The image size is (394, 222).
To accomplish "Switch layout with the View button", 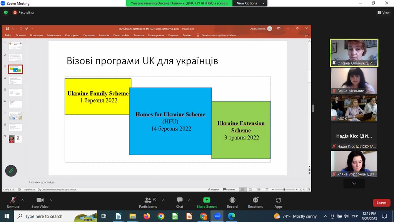I will click(383, 12).
